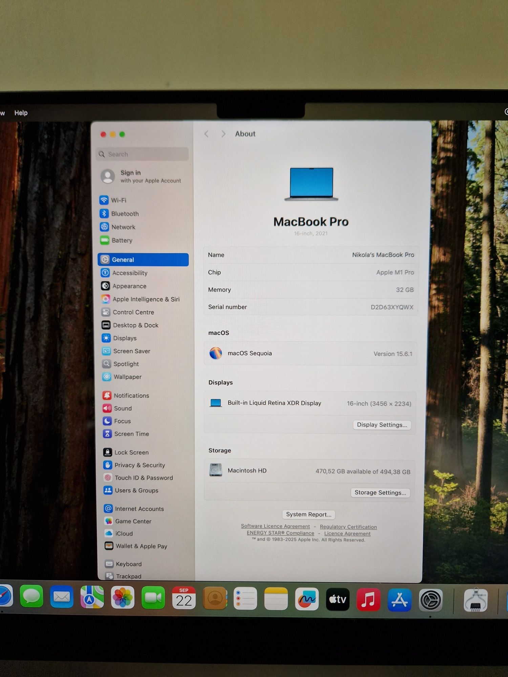Click Built-in Liquid Retina XDR Display row

coord(310,403)
